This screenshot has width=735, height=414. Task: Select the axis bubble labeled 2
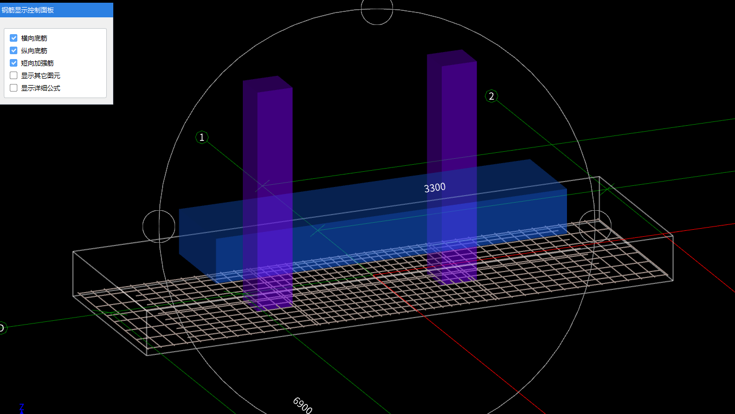[x=491, y=96]
